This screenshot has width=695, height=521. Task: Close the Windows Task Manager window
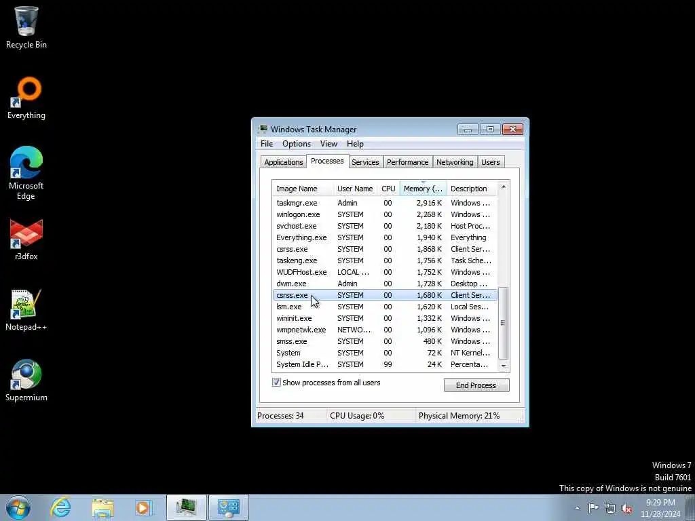coord(513,129)
